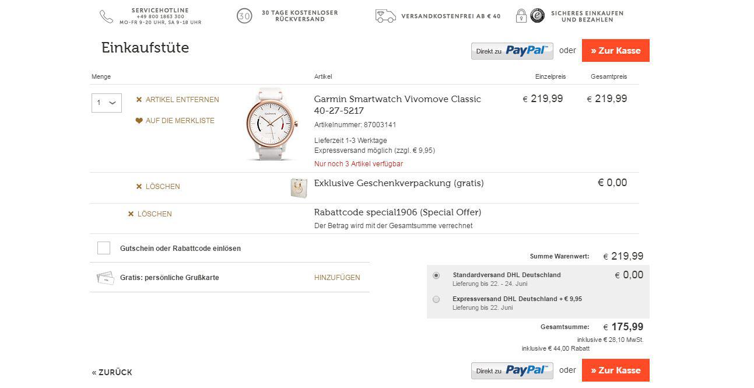Click the Nur noch 3 Artikel verfügbar notice
This screenshot has height=388, width=754.
[359, 164]
